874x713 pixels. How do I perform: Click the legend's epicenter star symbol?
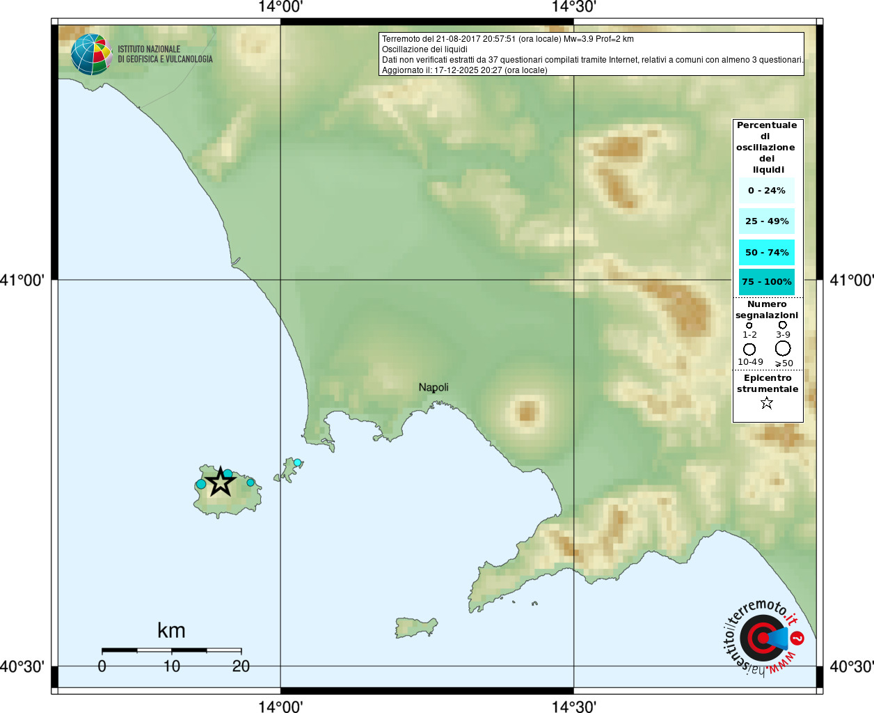point(766,403)
